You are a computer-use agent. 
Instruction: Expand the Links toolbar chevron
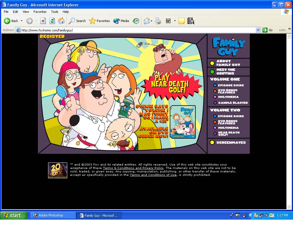[x=289, y=29]
